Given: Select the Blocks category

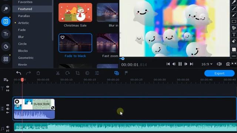Looking at the screenshot, I should pos(23,51).
